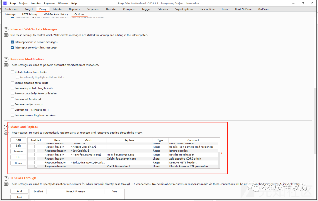318x201 pixels.
Task: Click the Burp Suite logo icon
Action: (5, 3)
